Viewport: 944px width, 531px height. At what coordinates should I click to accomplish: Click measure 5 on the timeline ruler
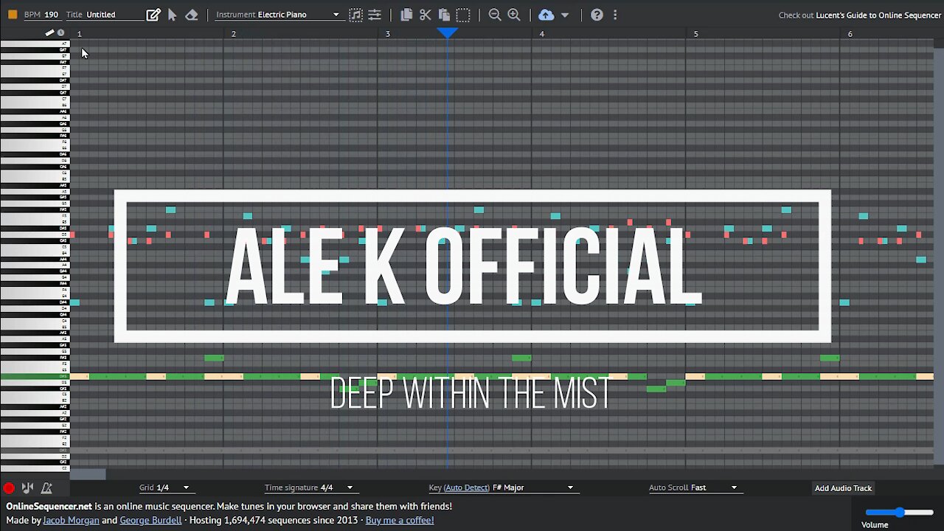pos(695,34)
